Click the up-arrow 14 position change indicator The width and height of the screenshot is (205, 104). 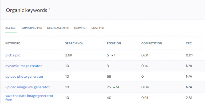116,87
